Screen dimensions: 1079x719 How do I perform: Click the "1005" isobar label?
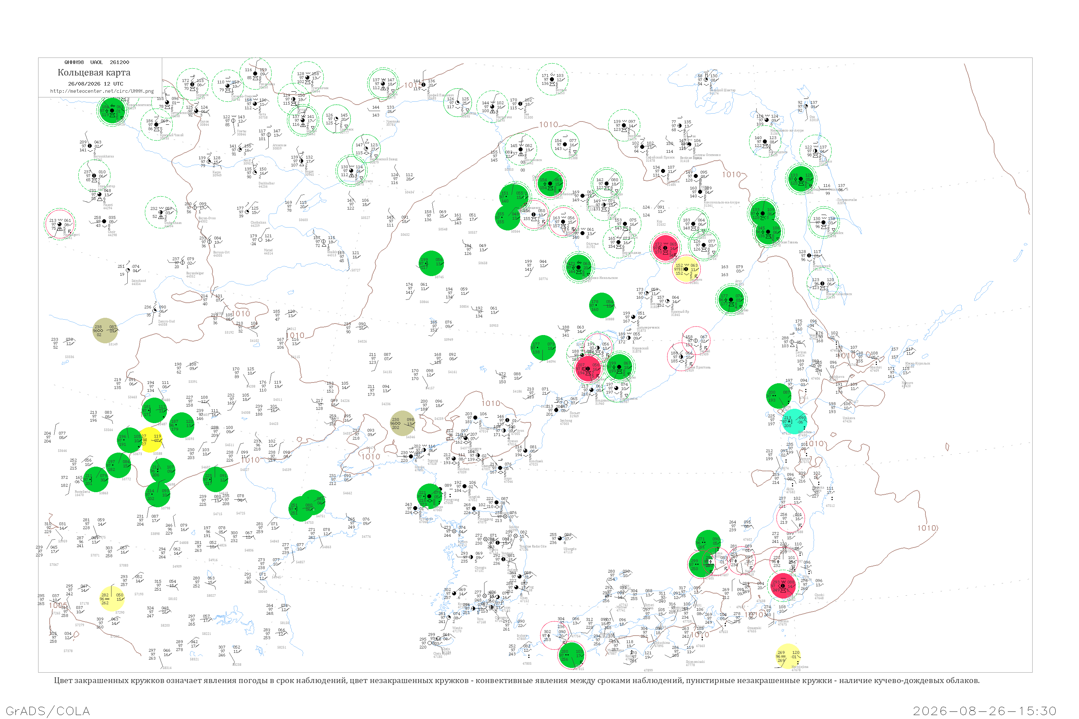[x=58, y=605]
